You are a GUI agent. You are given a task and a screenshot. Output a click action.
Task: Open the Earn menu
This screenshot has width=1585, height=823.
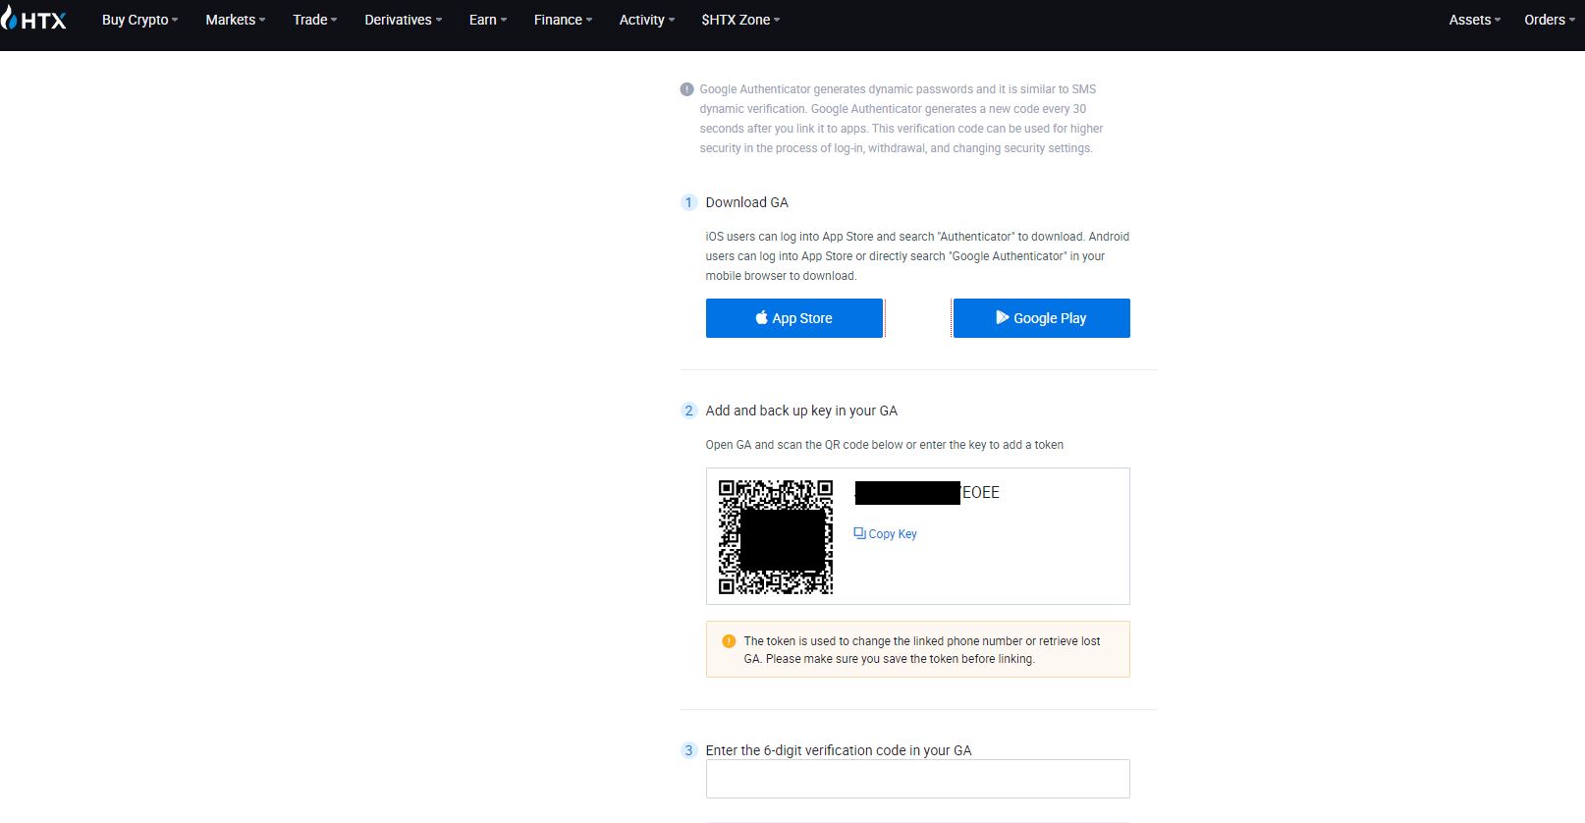(x=487, y=20)
